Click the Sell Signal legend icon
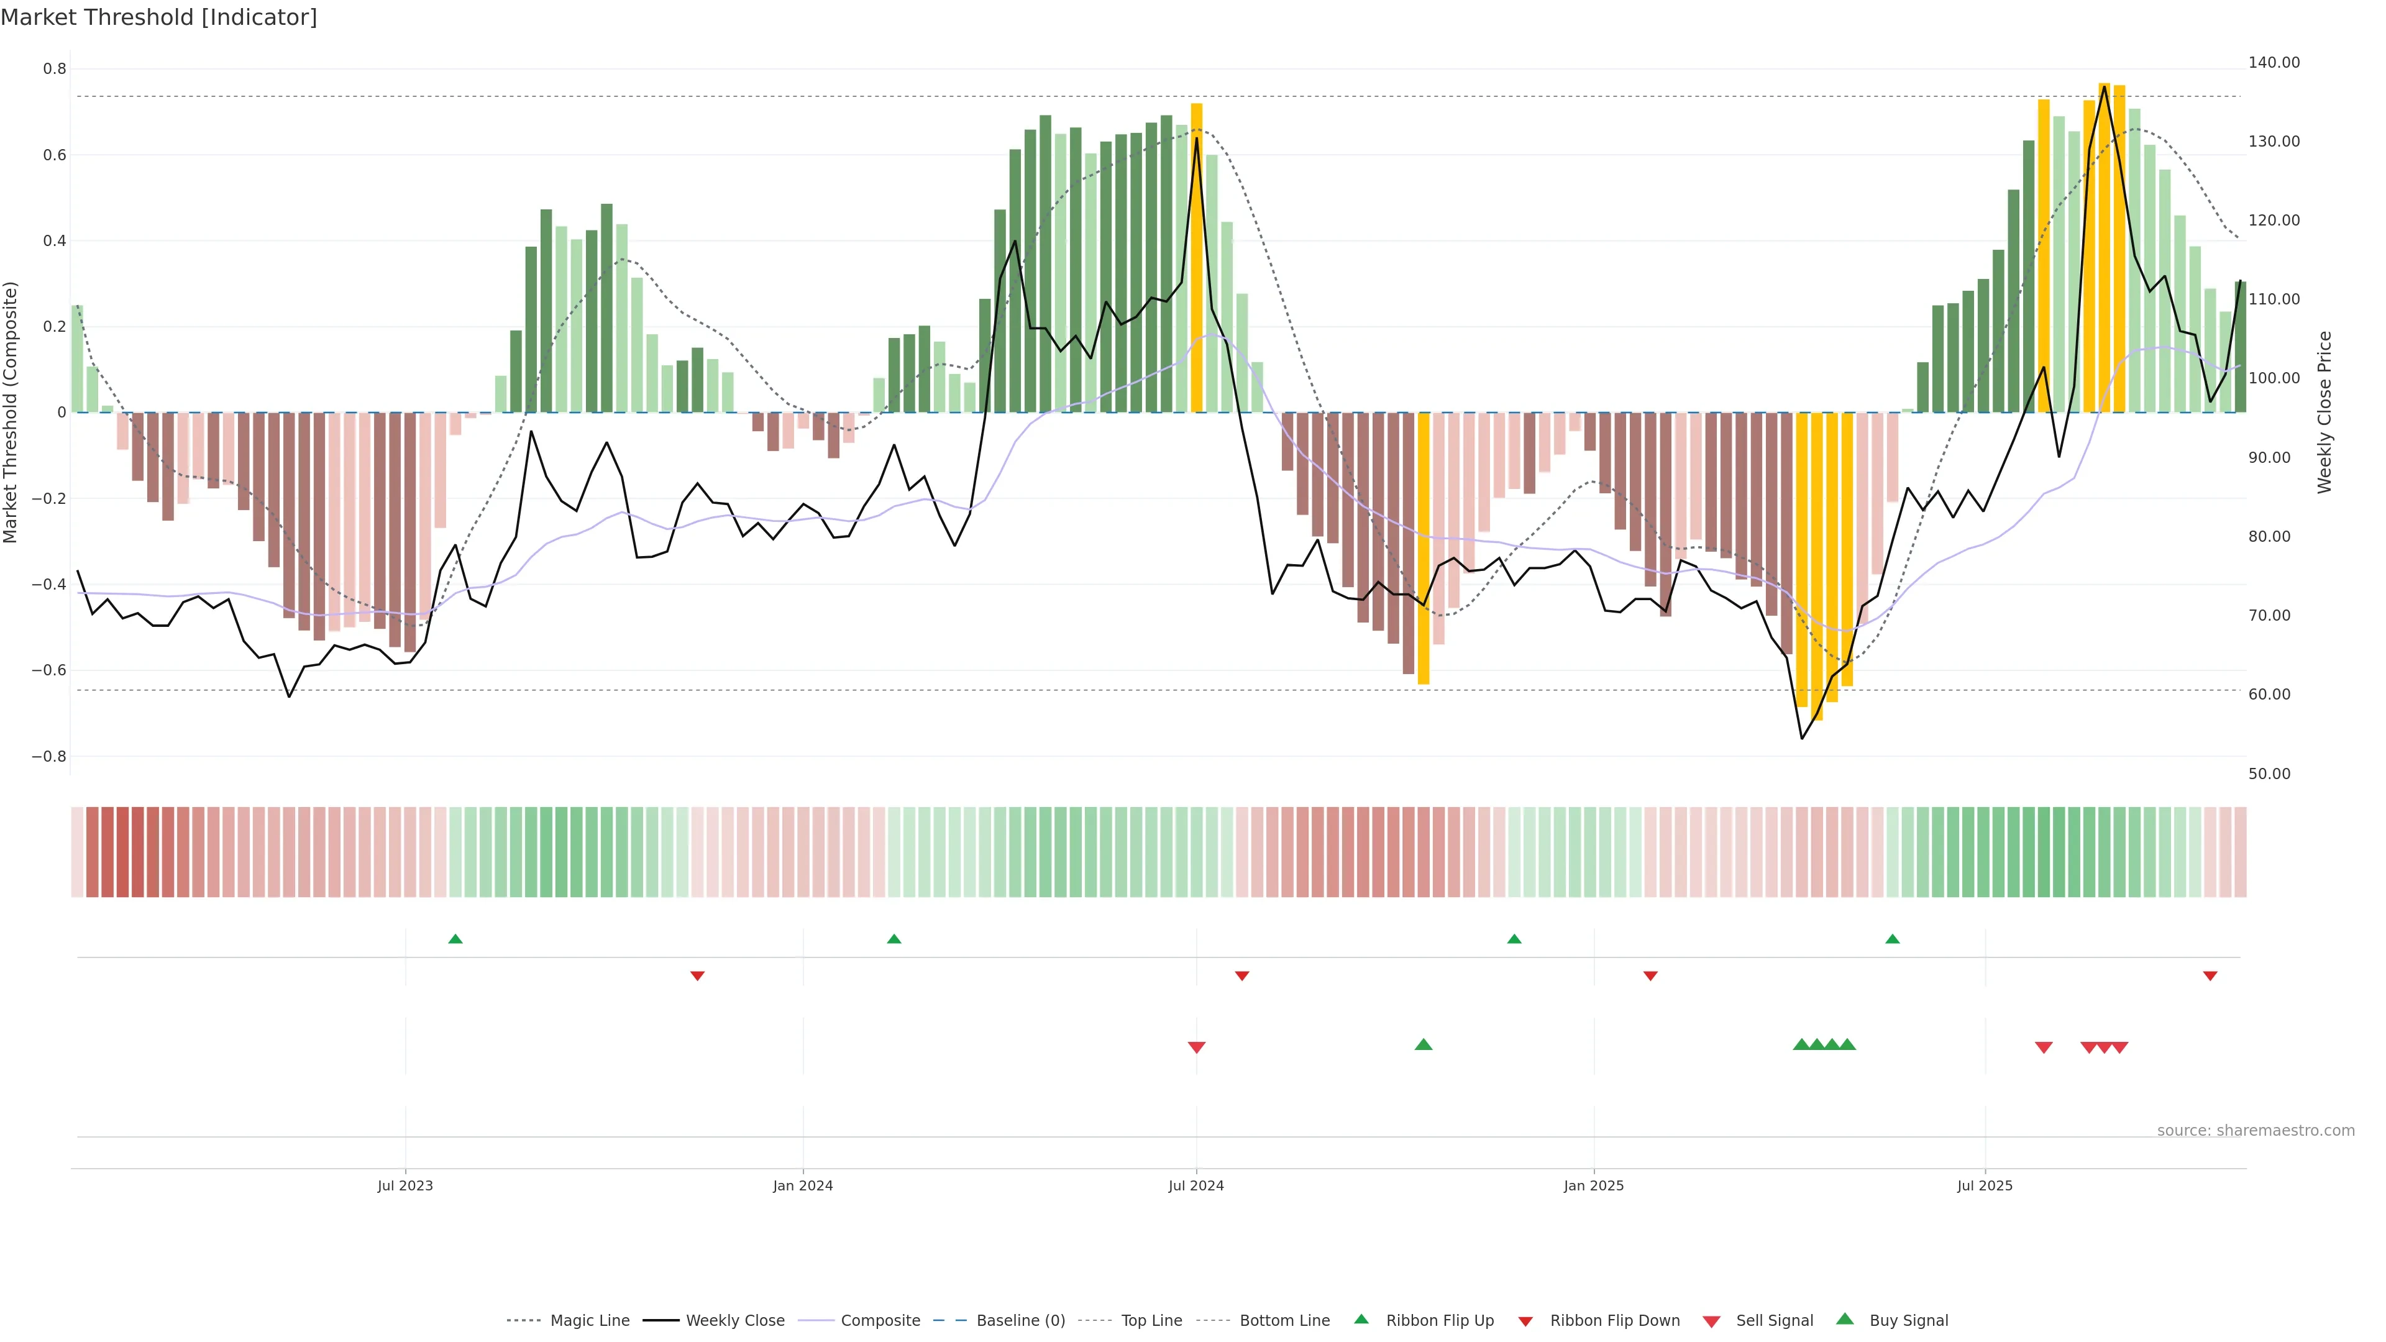 pyautogui.click(x=1712, y=1321)
